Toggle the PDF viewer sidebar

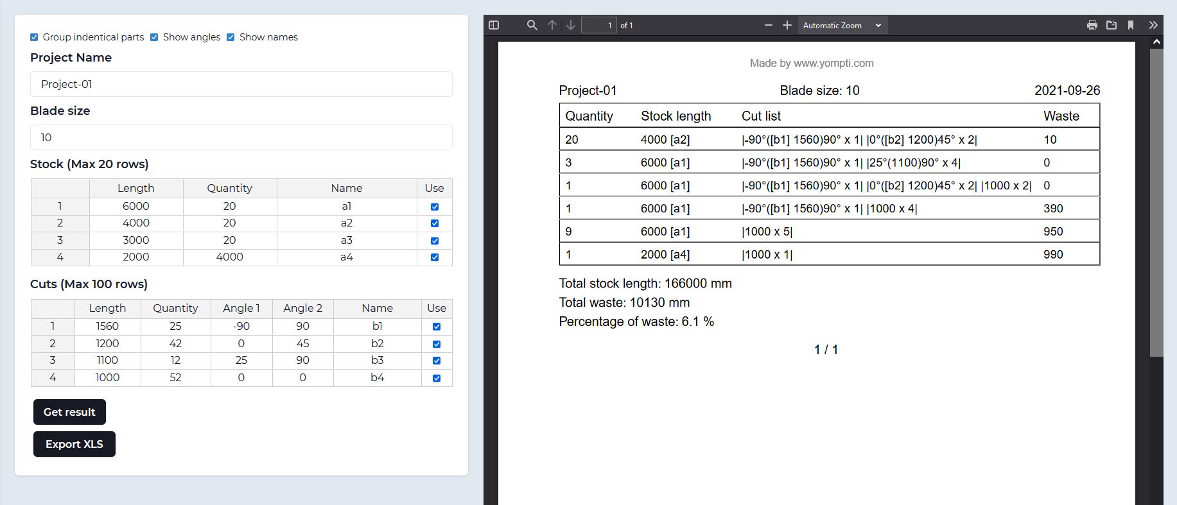click(x=494, y=25)
